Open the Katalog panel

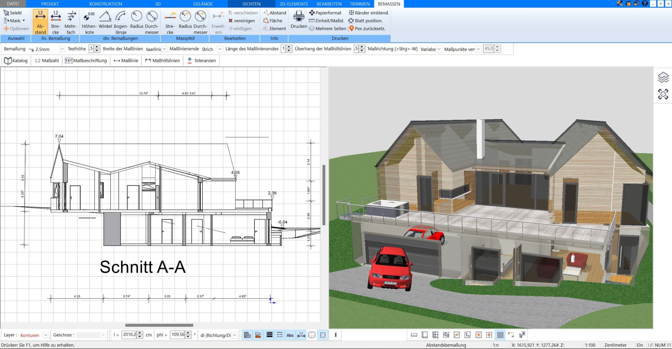[16, 60]
